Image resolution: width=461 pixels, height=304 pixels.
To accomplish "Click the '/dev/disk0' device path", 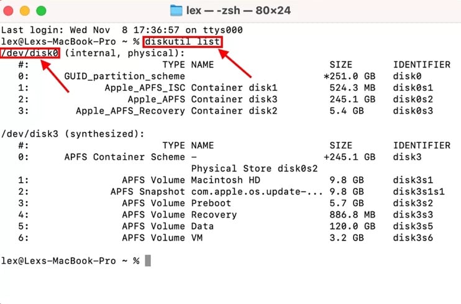I will pos(30,53).
